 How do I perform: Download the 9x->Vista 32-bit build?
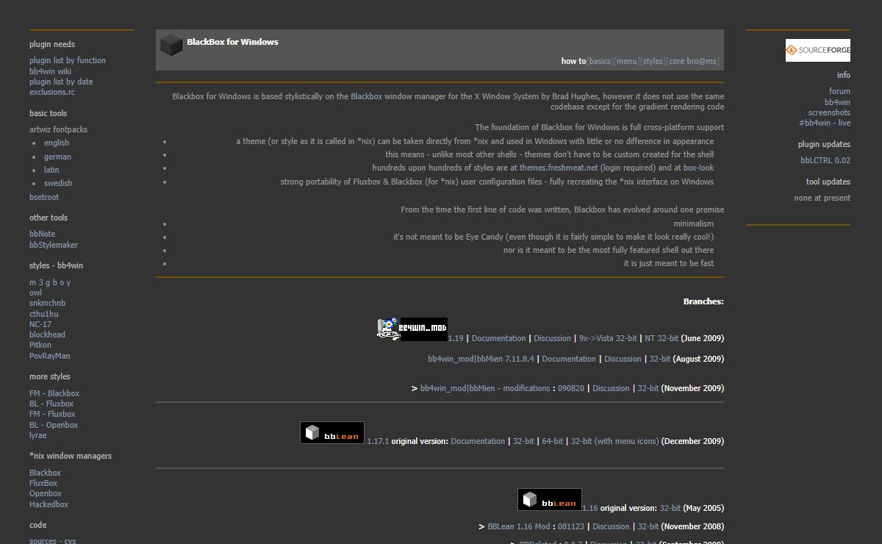pos(608,338)
